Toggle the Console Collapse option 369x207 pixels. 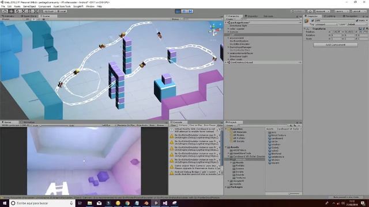tap(183, 125)
